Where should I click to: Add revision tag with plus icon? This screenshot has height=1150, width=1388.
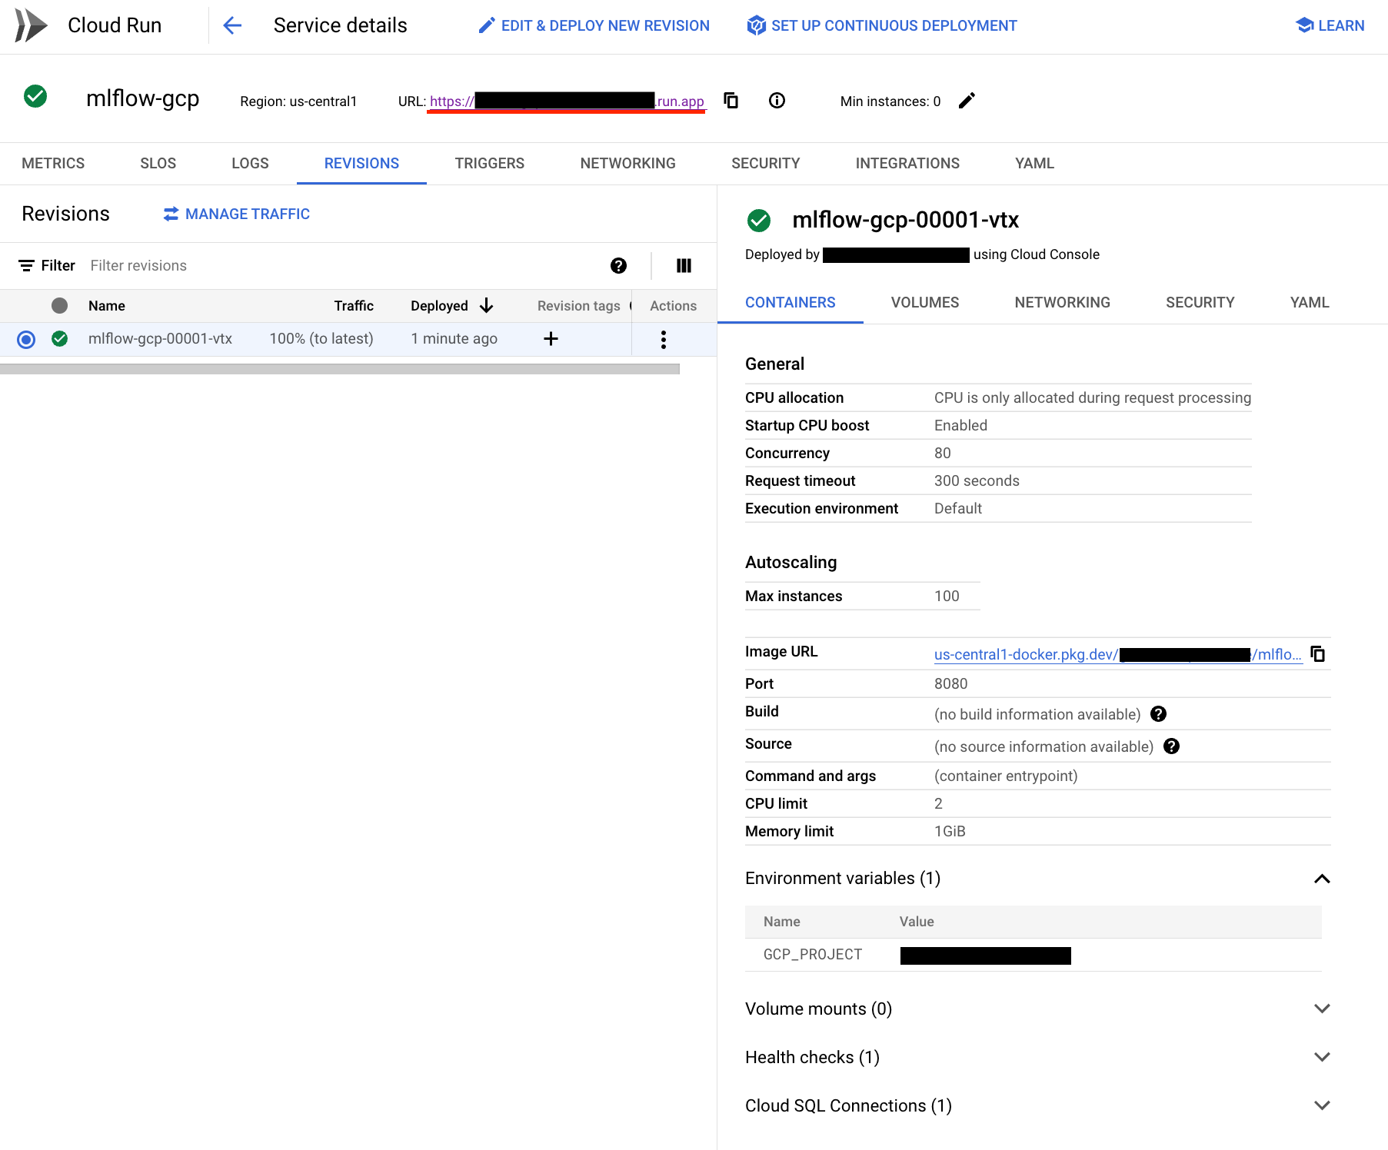click(x=551, y=338)
